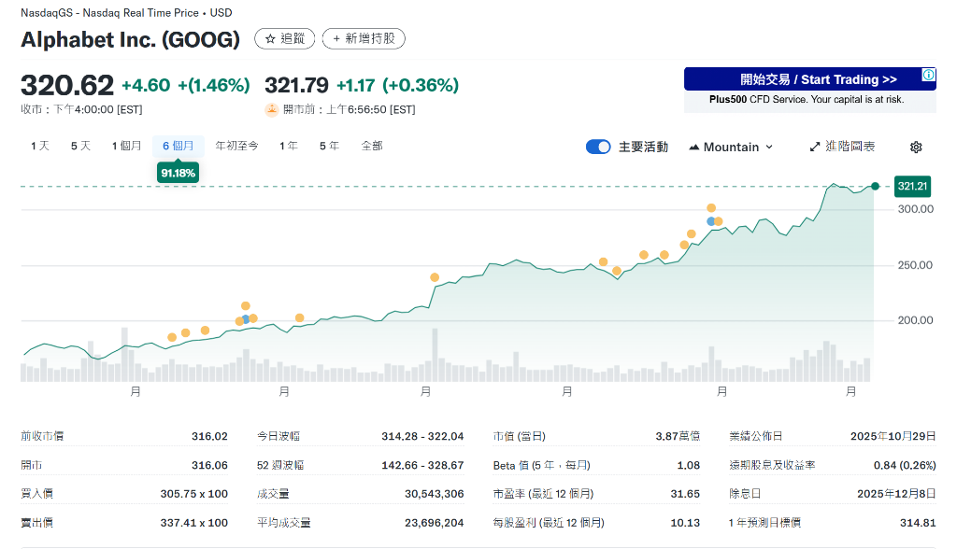Click the pre-market icon next to 開市前
This screenshot has height=549, width=957.
(272, 109)
